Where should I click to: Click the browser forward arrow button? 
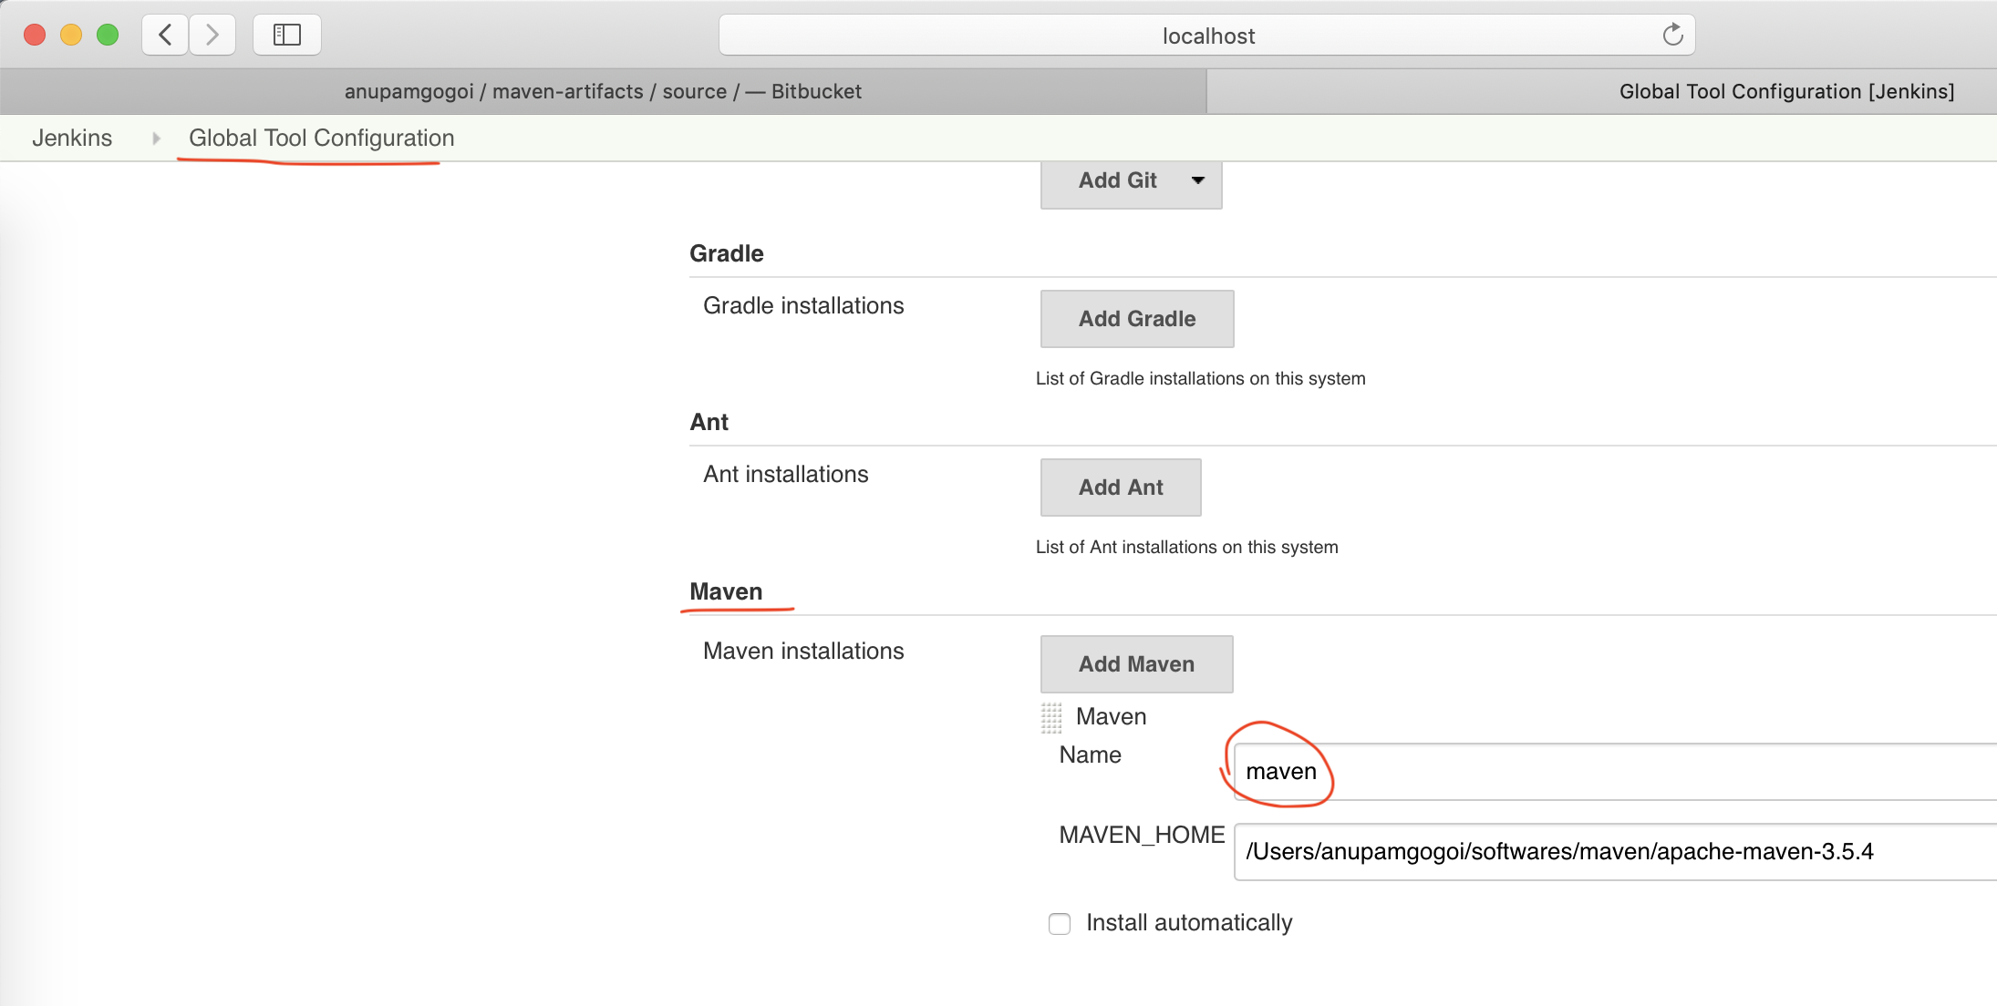click(x=212, y=36)
